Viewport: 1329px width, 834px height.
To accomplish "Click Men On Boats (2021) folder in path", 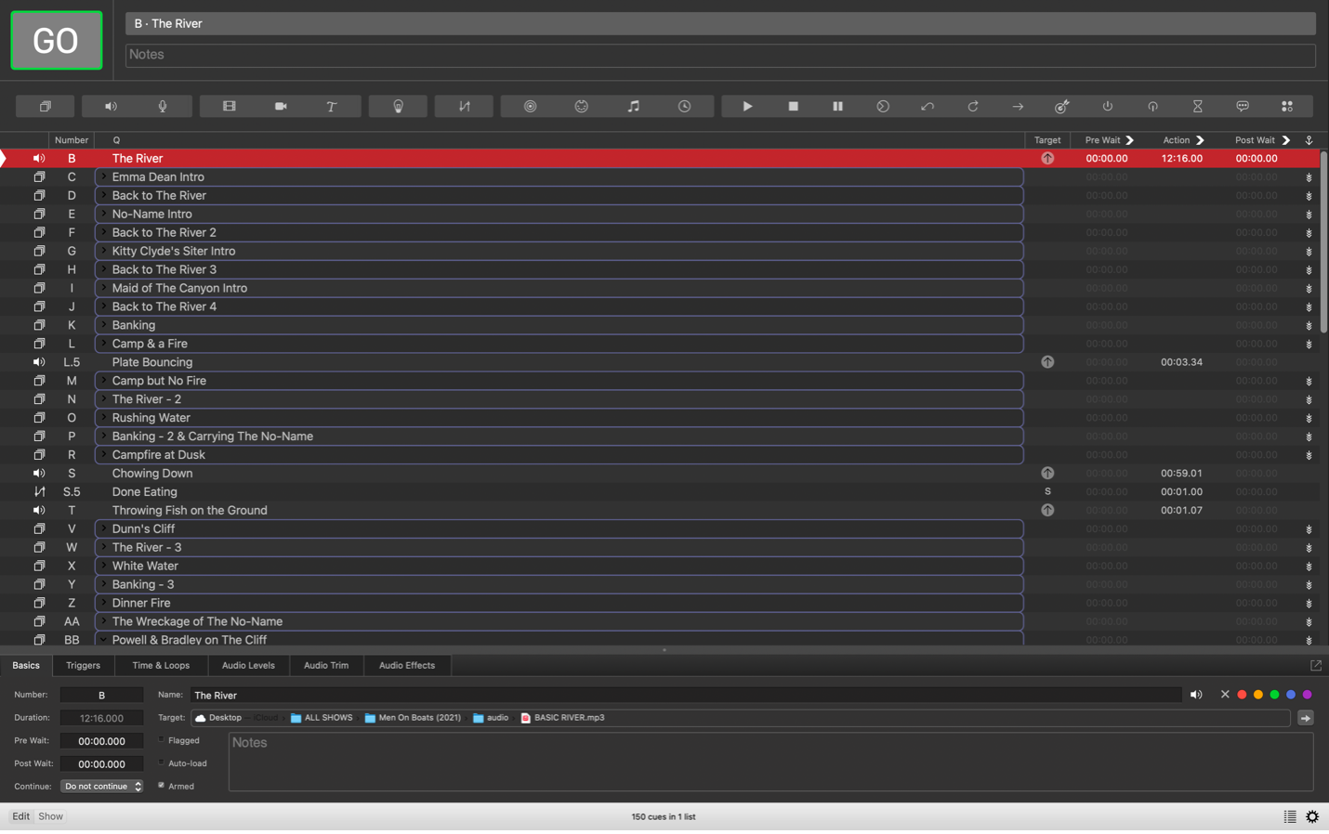I will (x=413, y=718).
